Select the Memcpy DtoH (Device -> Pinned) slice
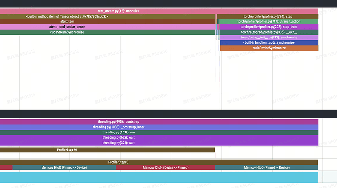This screenshot has width=337, height=188. (166, 168)
